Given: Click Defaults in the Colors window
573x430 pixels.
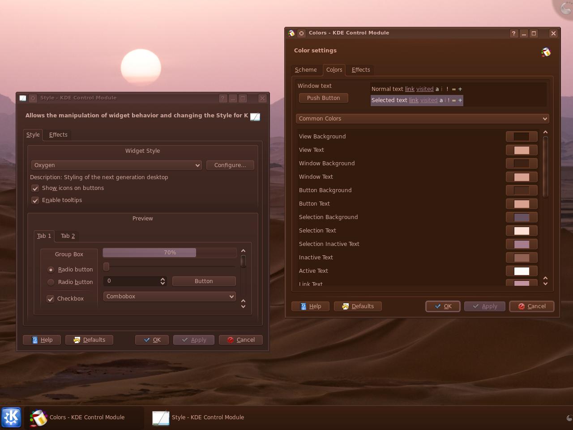Looking at the screenshot, I should click(358, 306).
